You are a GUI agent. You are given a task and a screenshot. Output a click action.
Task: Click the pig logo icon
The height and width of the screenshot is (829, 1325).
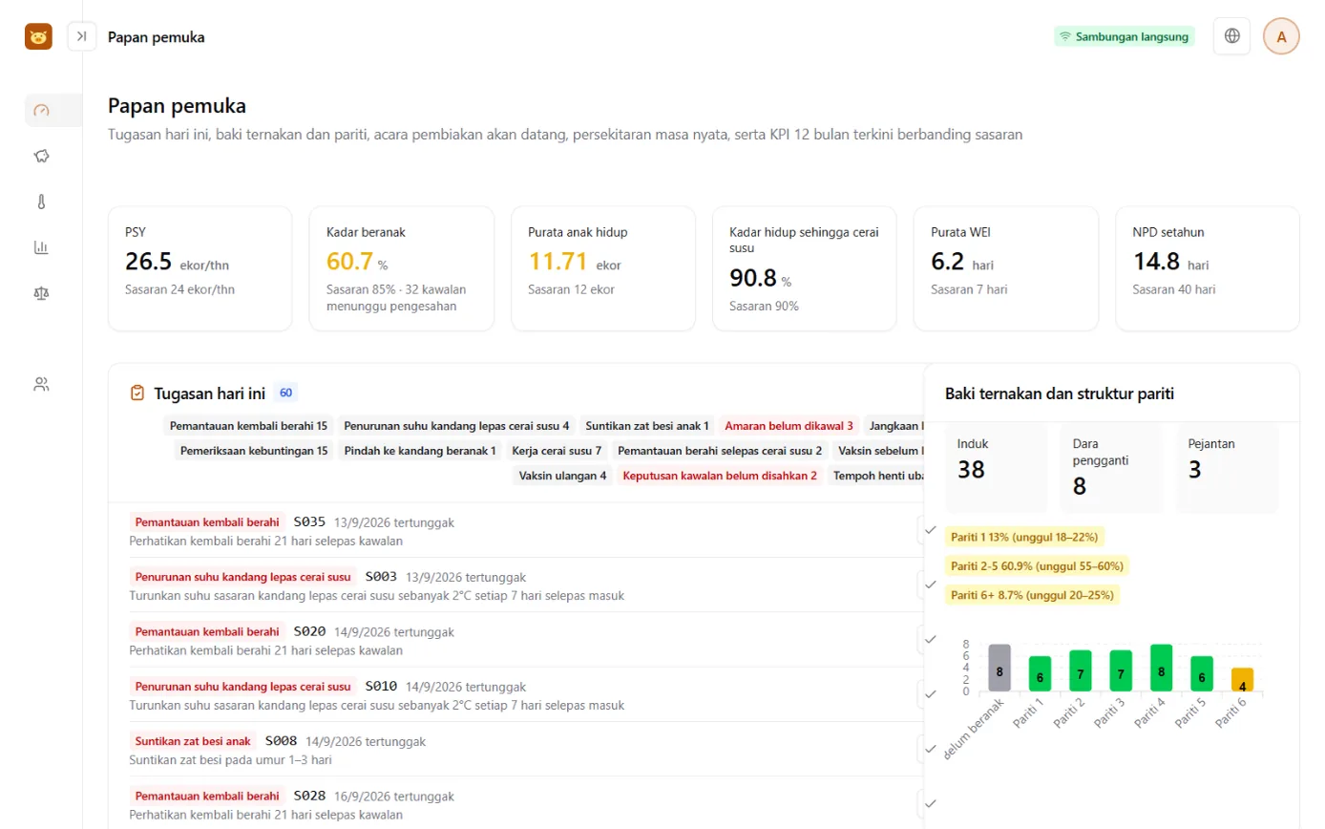(38, 36)
